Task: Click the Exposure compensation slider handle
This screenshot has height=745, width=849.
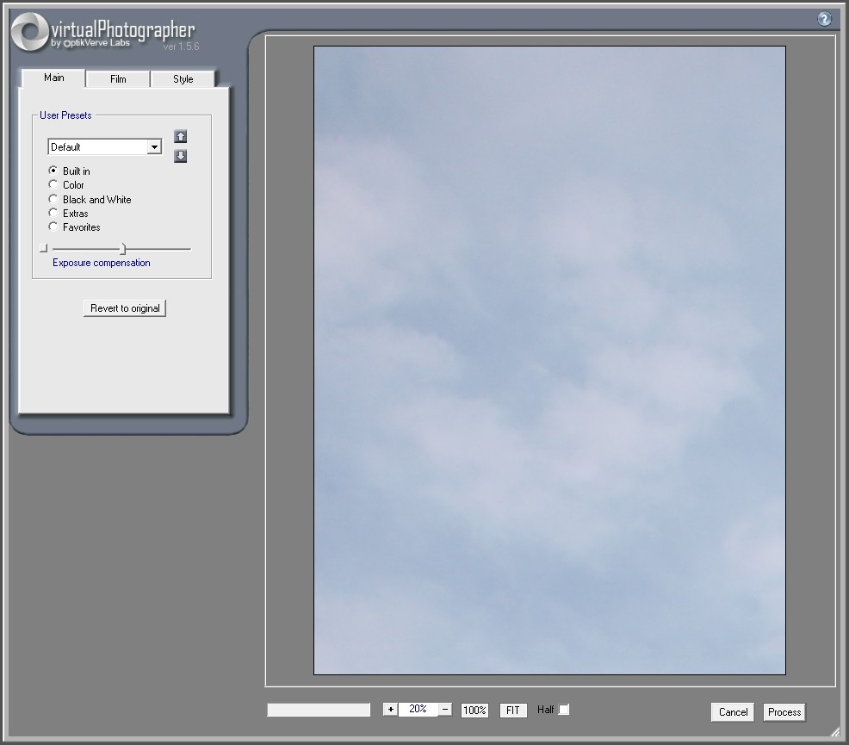Action: click(123, 249)
